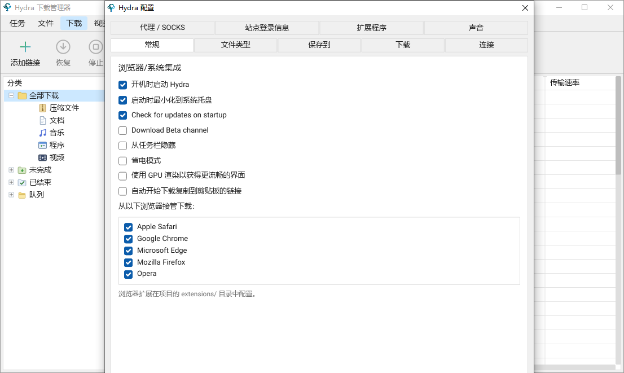Click the Add Link plus icon

coord(25,47)
